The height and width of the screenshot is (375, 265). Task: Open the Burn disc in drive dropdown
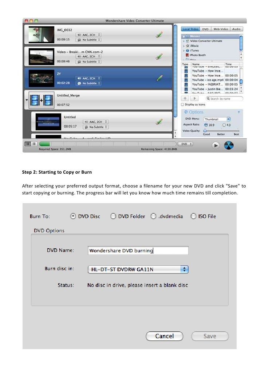point(138,269)
